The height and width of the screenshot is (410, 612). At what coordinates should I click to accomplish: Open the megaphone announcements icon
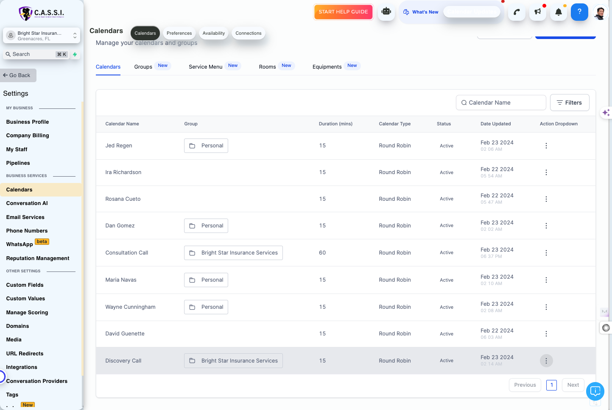coord(538,12)
